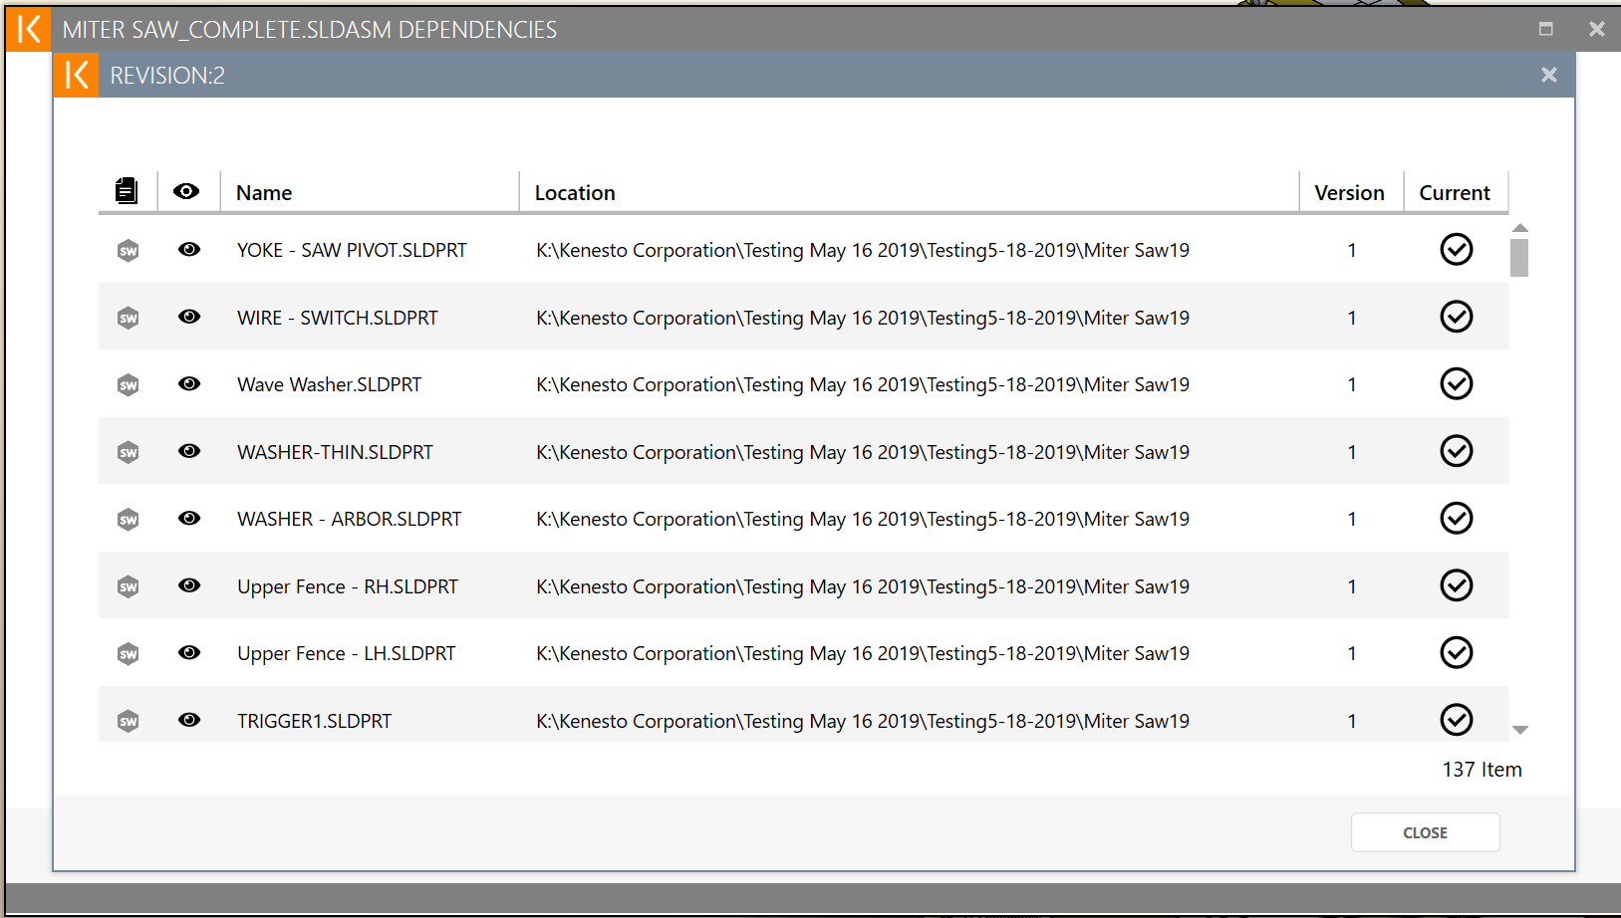Sort by the Current column header
This screenshot has height=918, width=1621.
(x=1455, y=193)
